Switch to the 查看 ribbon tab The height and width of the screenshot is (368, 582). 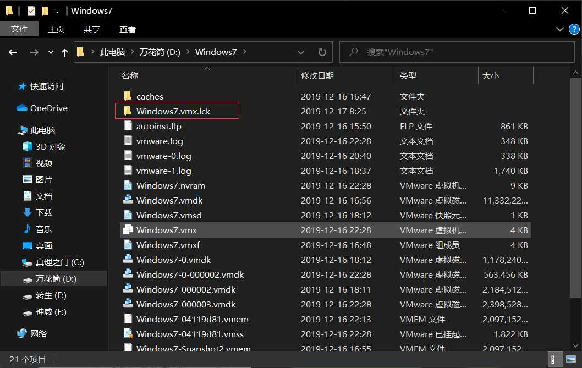[x=127, y=29]
